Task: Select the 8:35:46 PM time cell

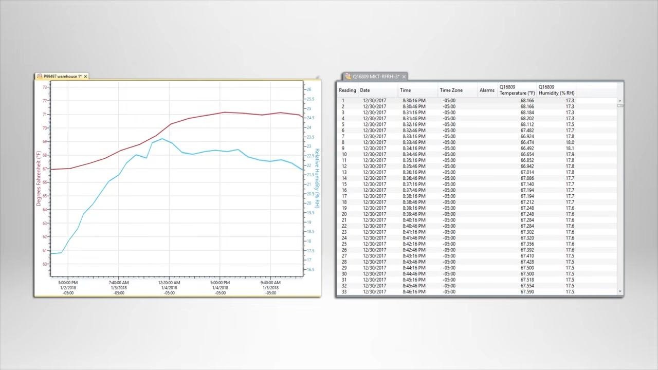Action: [414, 166]
